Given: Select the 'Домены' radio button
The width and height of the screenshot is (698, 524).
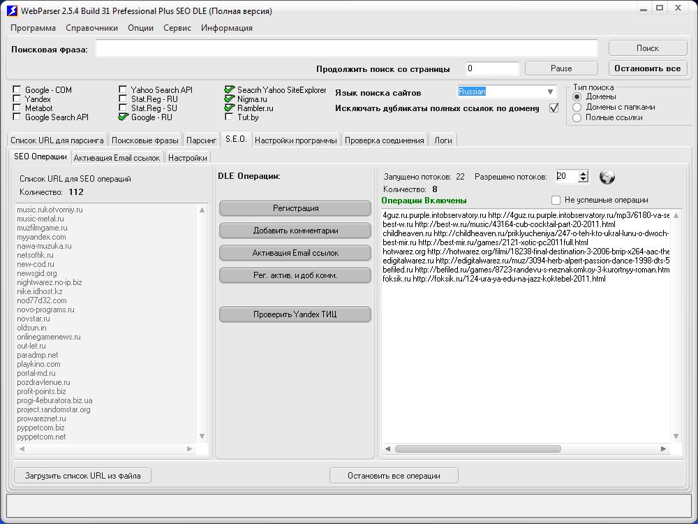Looking at the screenshot, I should (577, 96).
